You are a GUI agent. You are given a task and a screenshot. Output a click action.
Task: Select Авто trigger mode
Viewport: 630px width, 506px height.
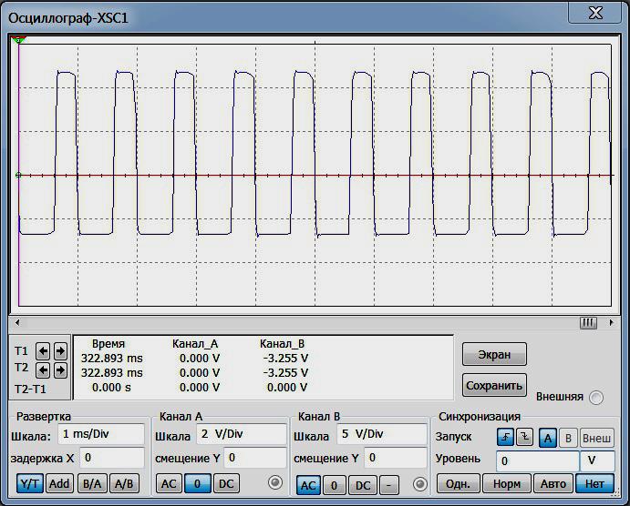(553, 484)
